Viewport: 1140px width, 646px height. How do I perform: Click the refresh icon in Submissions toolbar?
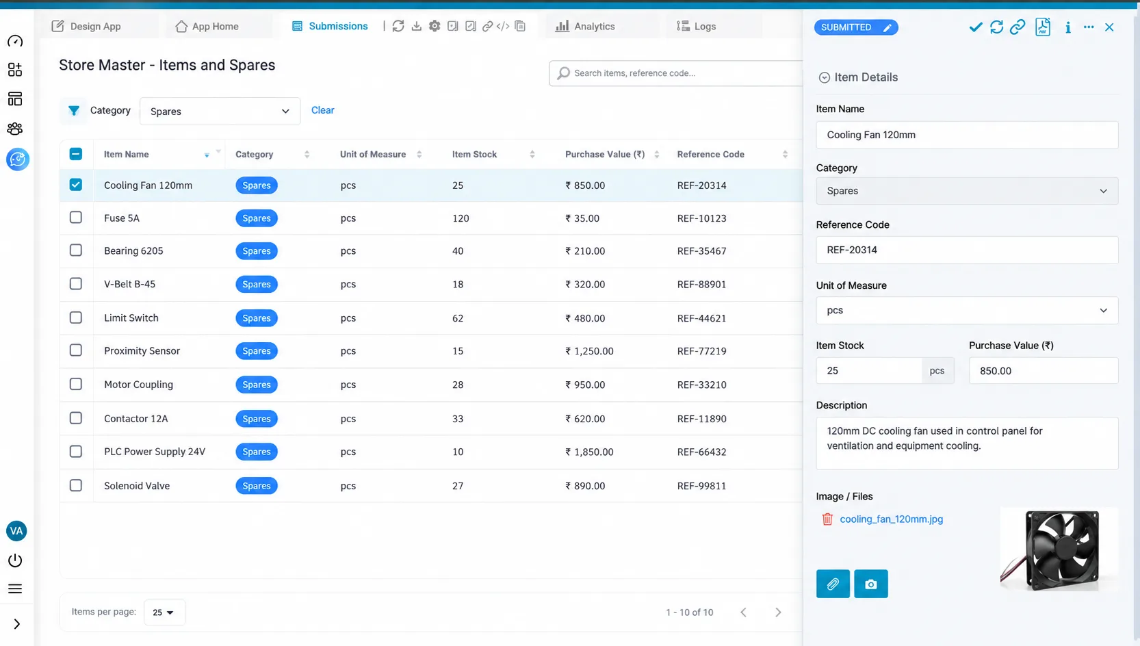pyautogui.click(x=398, y=26)
